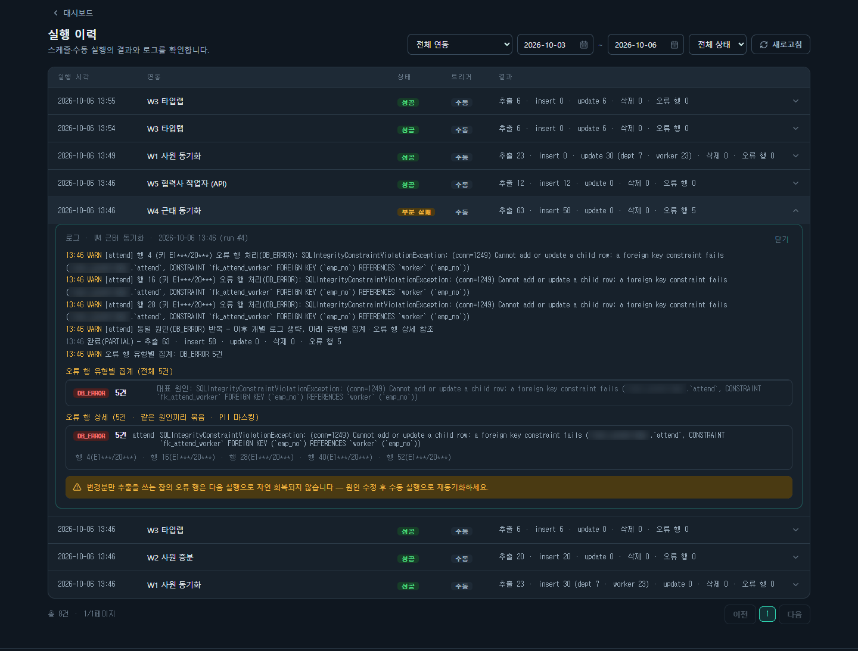Open the 전체 상태 status dropdown
The image size is (858, 651).
coord(717,45)
